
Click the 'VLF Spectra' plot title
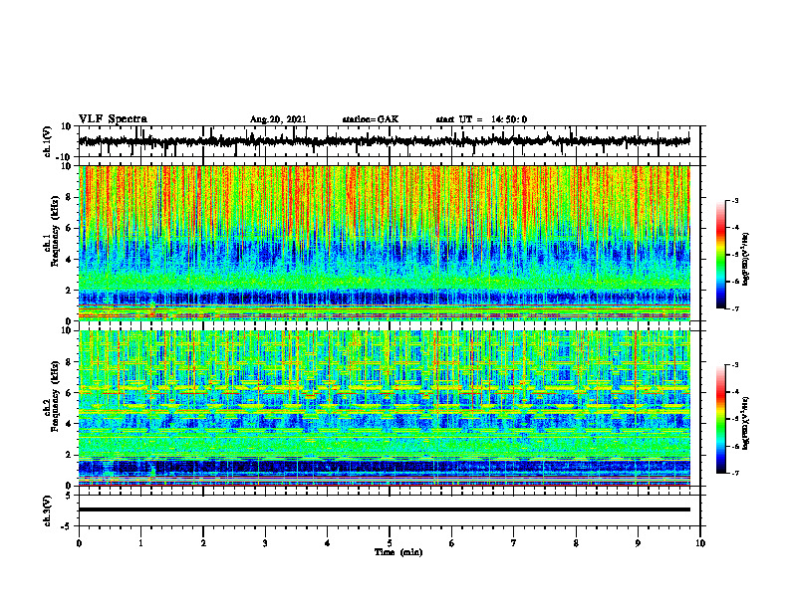click(113, 119)
